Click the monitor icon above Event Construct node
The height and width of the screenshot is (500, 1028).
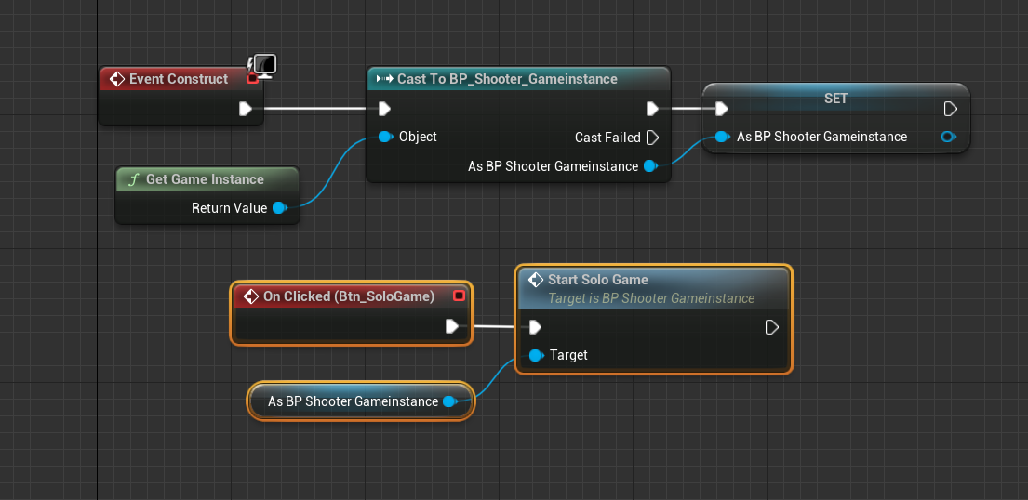coord(265,64)
